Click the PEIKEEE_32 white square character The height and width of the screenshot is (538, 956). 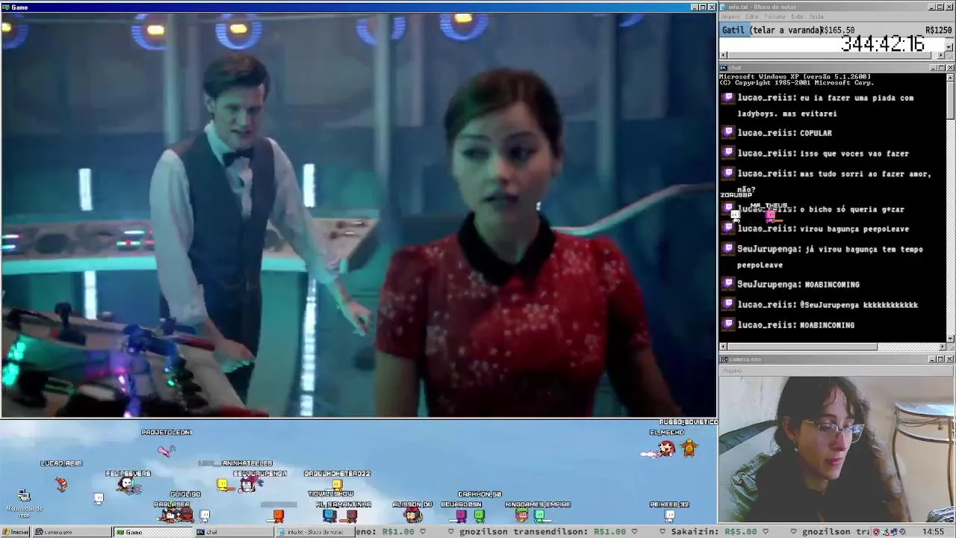(669, 515)
